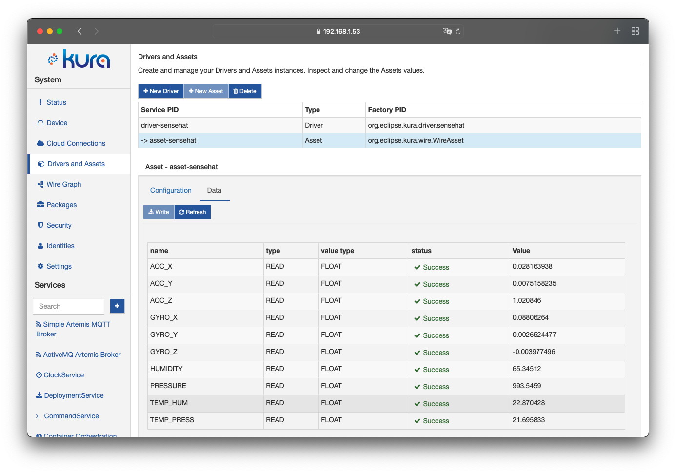Viewport: 676px width, 473px height.
Task: Click Simple Artemis MQTT Broker feed icon
Action: tap(39, 324)
